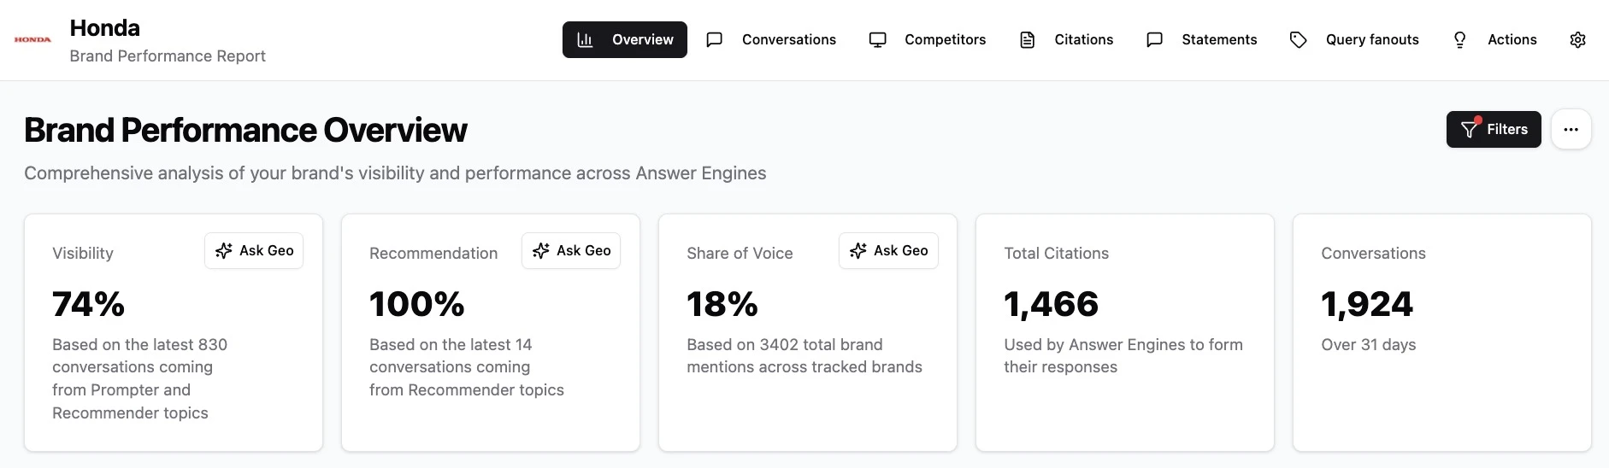Click sparkle icon in Recommendation card
1609x468 pixels.
click(x=541, y=251)
